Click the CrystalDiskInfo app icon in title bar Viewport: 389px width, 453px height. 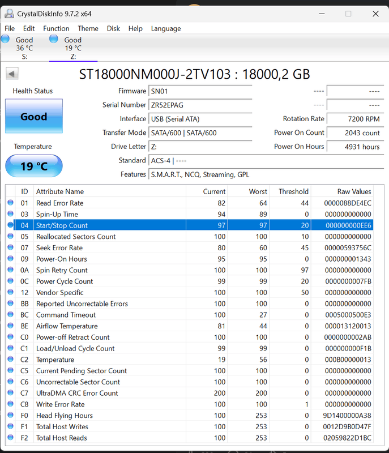9,14
